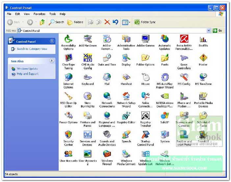
Task: Click the Help and Support link
Action: point(28,74)
